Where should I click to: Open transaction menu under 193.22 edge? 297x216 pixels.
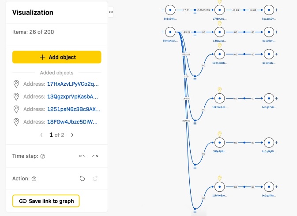tap(195, 35)
